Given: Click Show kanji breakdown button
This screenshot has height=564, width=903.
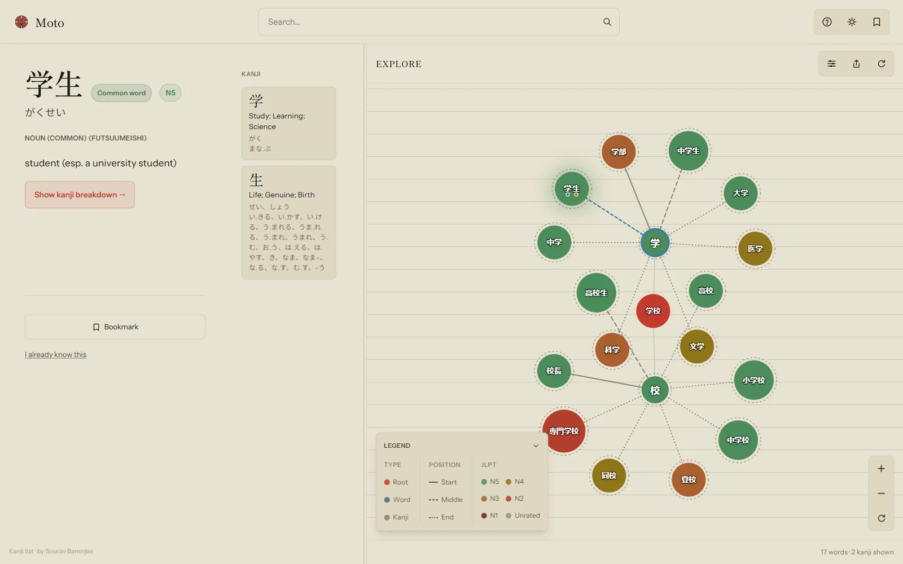Looking at the screenshot, I should point(80,195).
